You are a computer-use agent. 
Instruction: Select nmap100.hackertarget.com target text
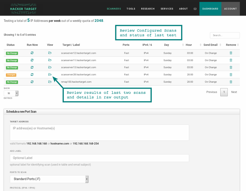click(76, 82)
